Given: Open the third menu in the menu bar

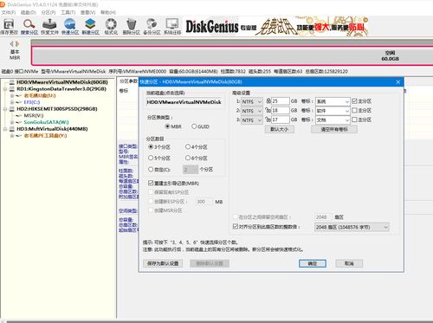Looking at the screenshot, I should tap(48, 12).
